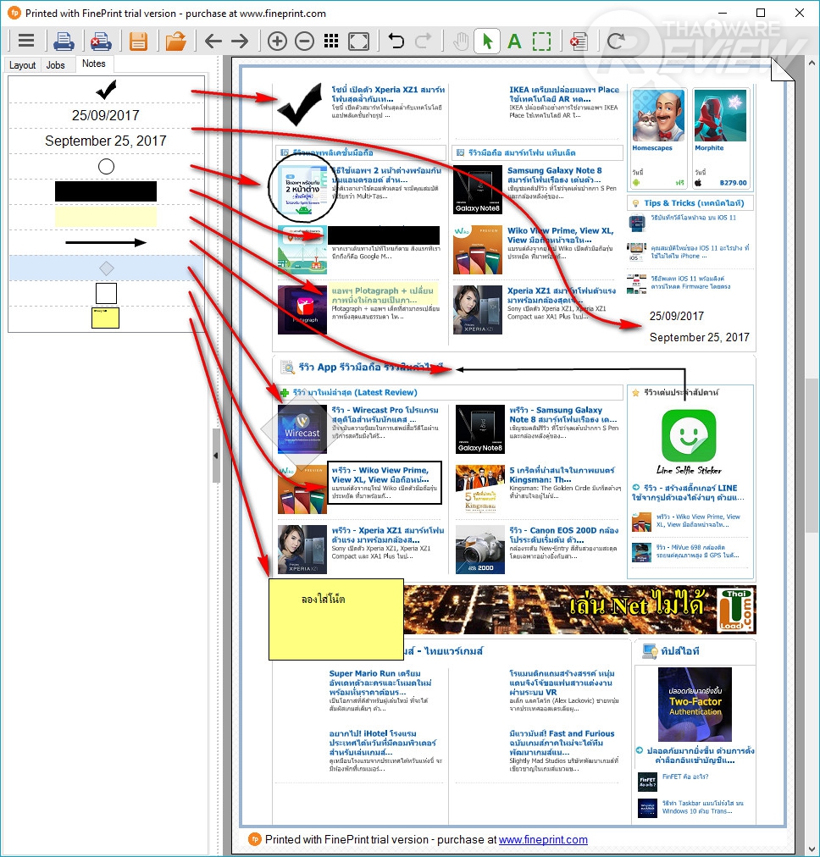
Task: Switch to the Jobs tab
Action: (56, 65)
